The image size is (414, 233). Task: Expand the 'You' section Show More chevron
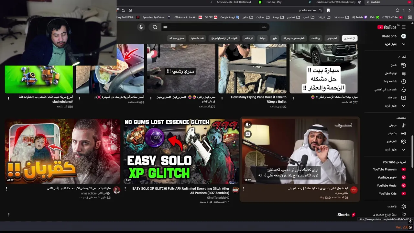point(395,106)
